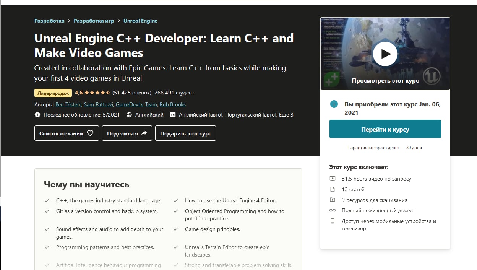Image resolution: width=477 pixels, height=270 pixels.
Task: Click 'Последнее обновление: 5/2021' text
Action: (x=81, y=115)
